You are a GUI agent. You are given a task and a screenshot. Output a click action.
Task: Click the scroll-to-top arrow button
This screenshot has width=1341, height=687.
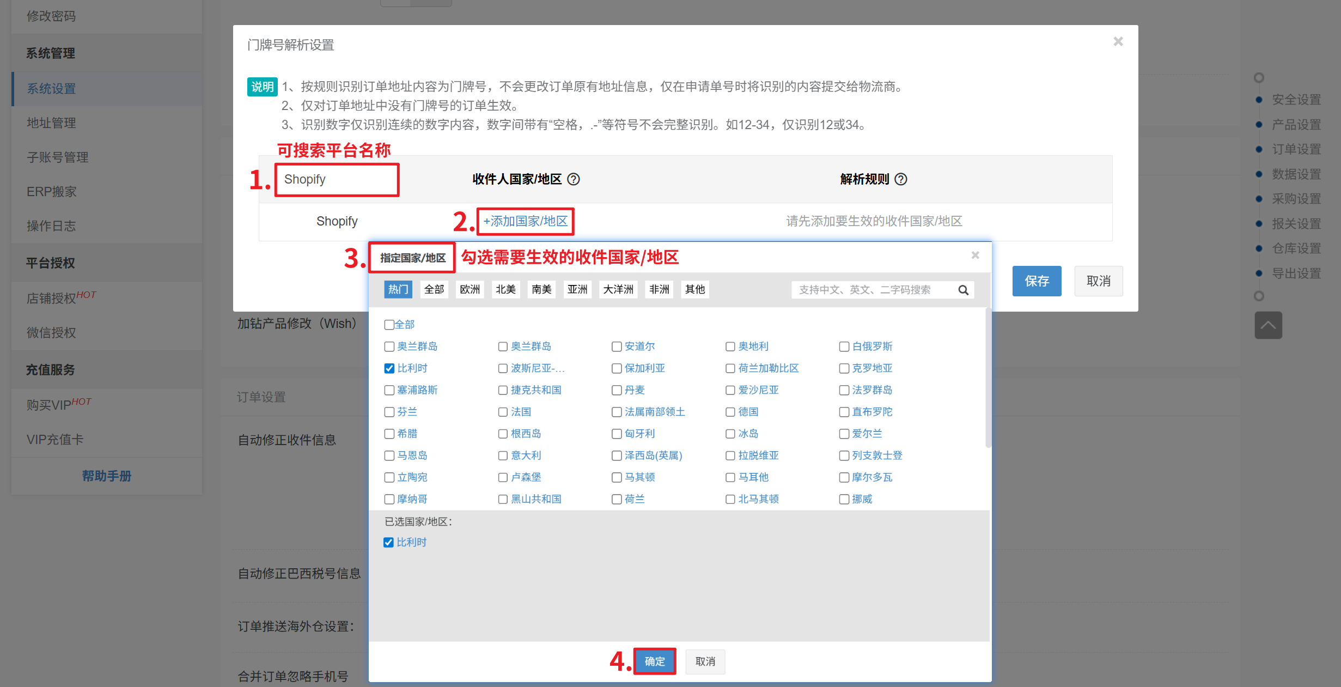(1268, 325)
